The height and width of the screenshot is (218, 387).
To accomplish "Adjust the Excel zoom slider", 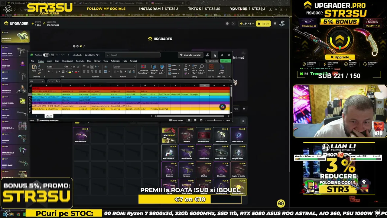I will click(x=214, y=120).
